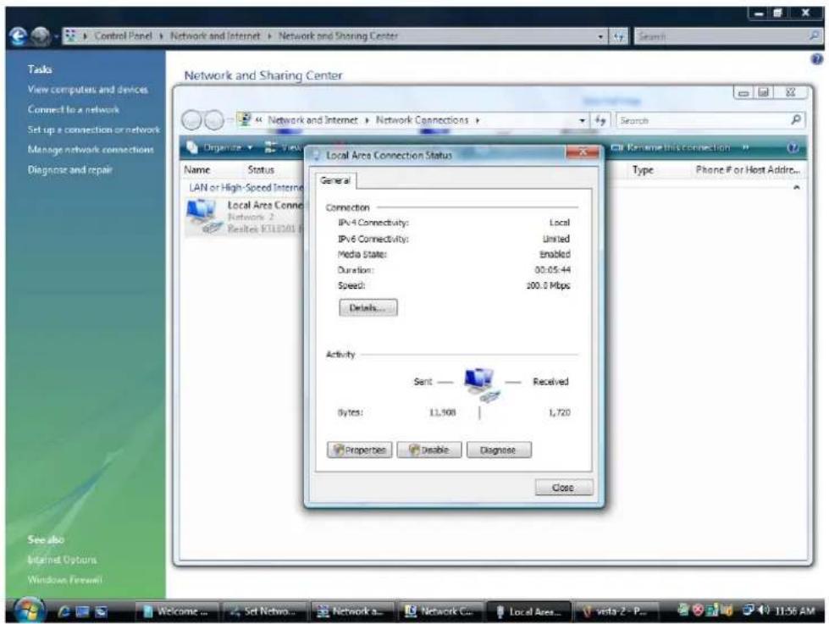Click the red security alert tray icon
This screenshot has width=829, height=624.
[698, 610]
